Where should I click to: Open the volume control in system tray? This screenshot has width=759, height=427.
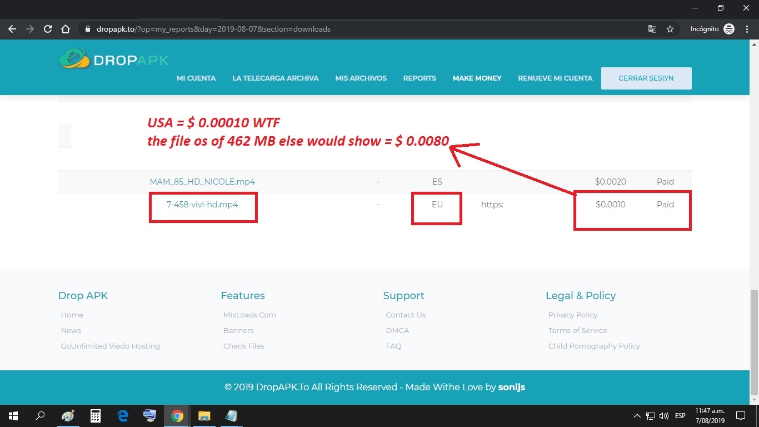pyautogui.click(x=663, y=416)
